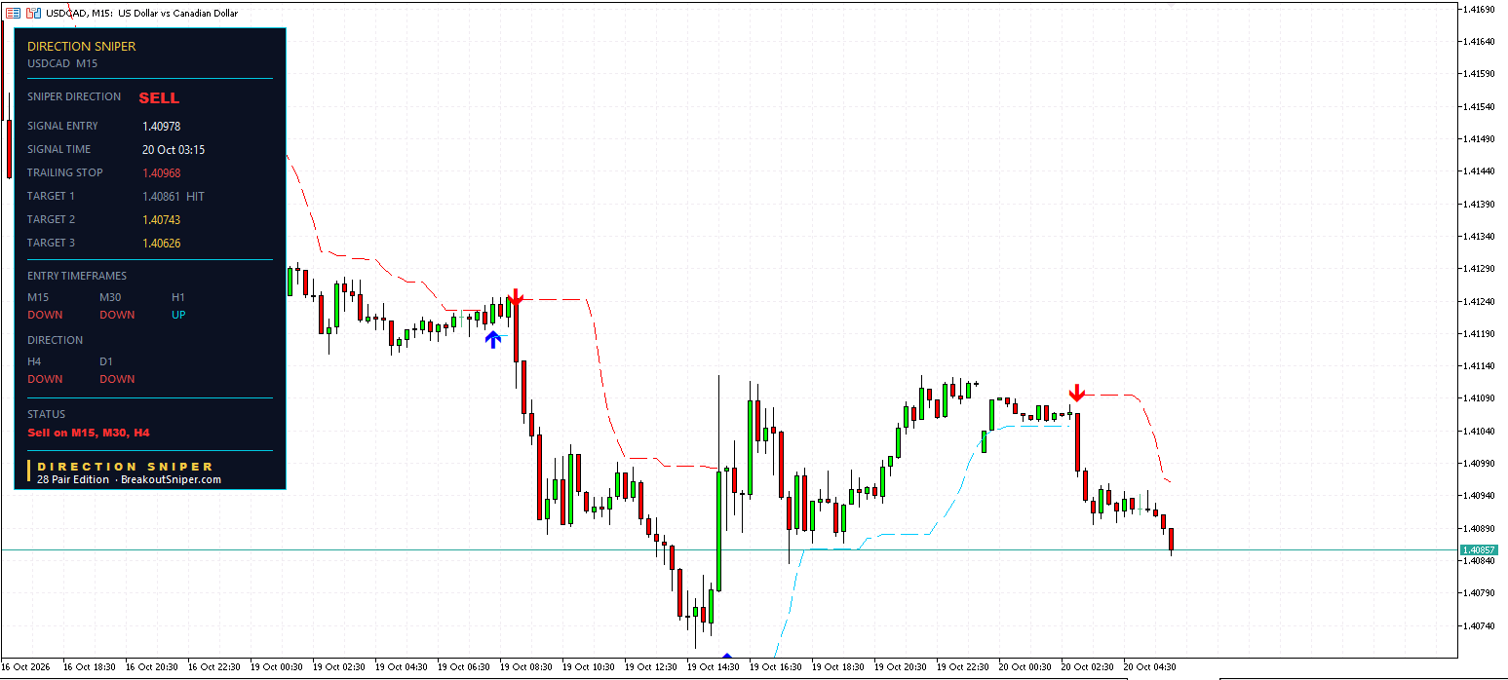This screenshot has width=1508, height=680.
Task: Click status text Sell on M15, M30, H4
Action: [x=89, y=433]
